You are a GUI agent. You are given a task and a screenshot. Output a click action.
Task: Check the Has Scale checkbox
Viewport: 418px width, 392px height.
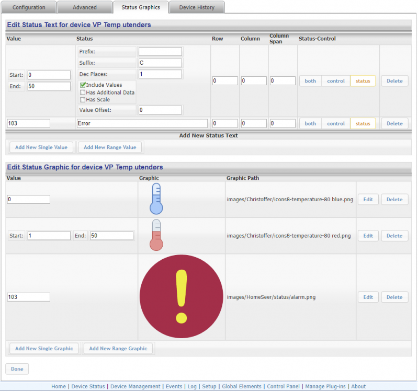click(83, 100)
